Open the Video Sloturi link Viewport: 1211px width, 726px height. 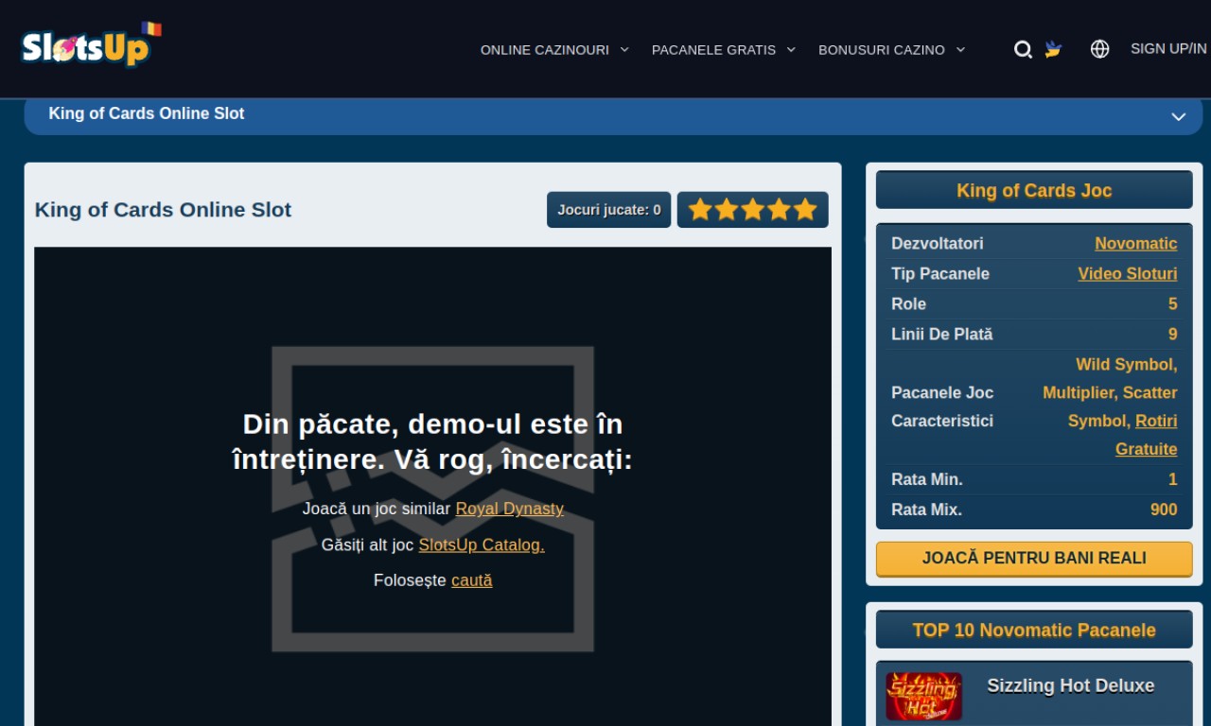(1128, 274)
